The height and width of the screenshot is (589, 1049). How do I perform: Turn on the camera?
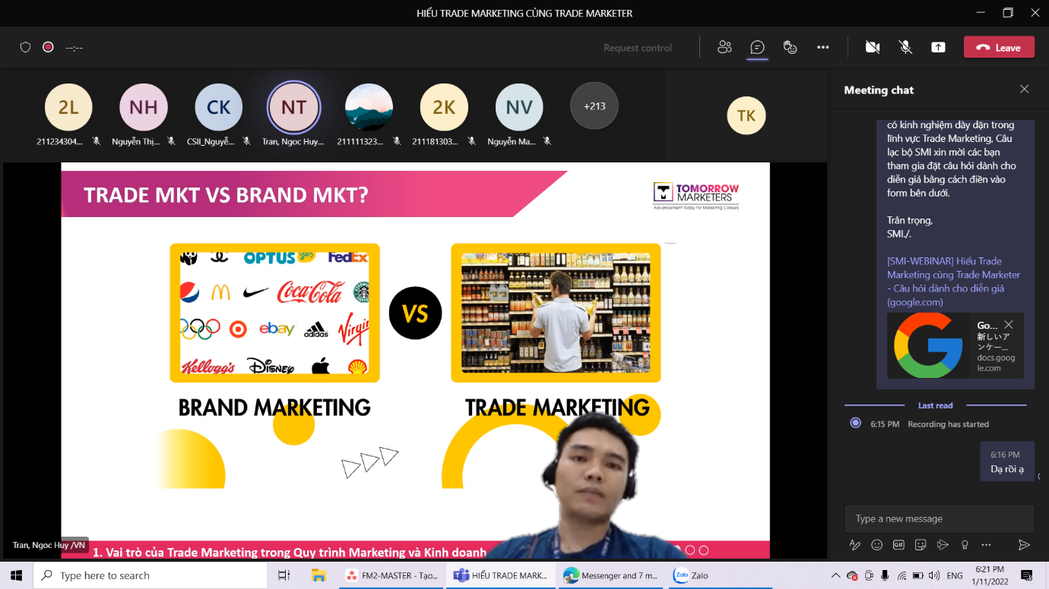(872, 47)
